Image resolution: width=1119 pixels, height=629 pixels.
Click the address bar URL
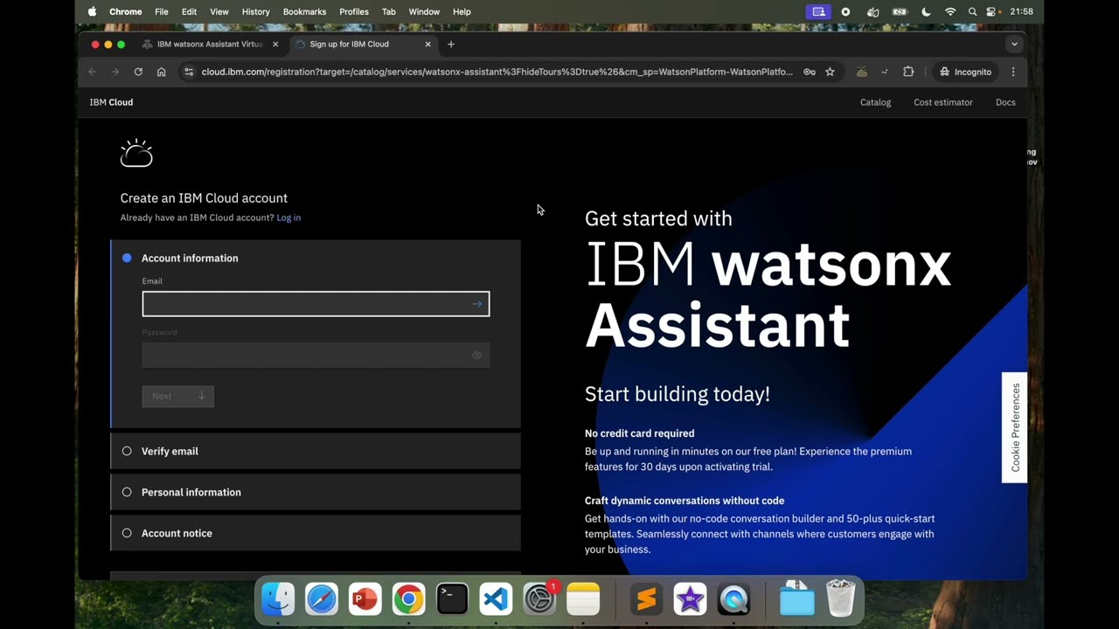click(x=497, y=72)
